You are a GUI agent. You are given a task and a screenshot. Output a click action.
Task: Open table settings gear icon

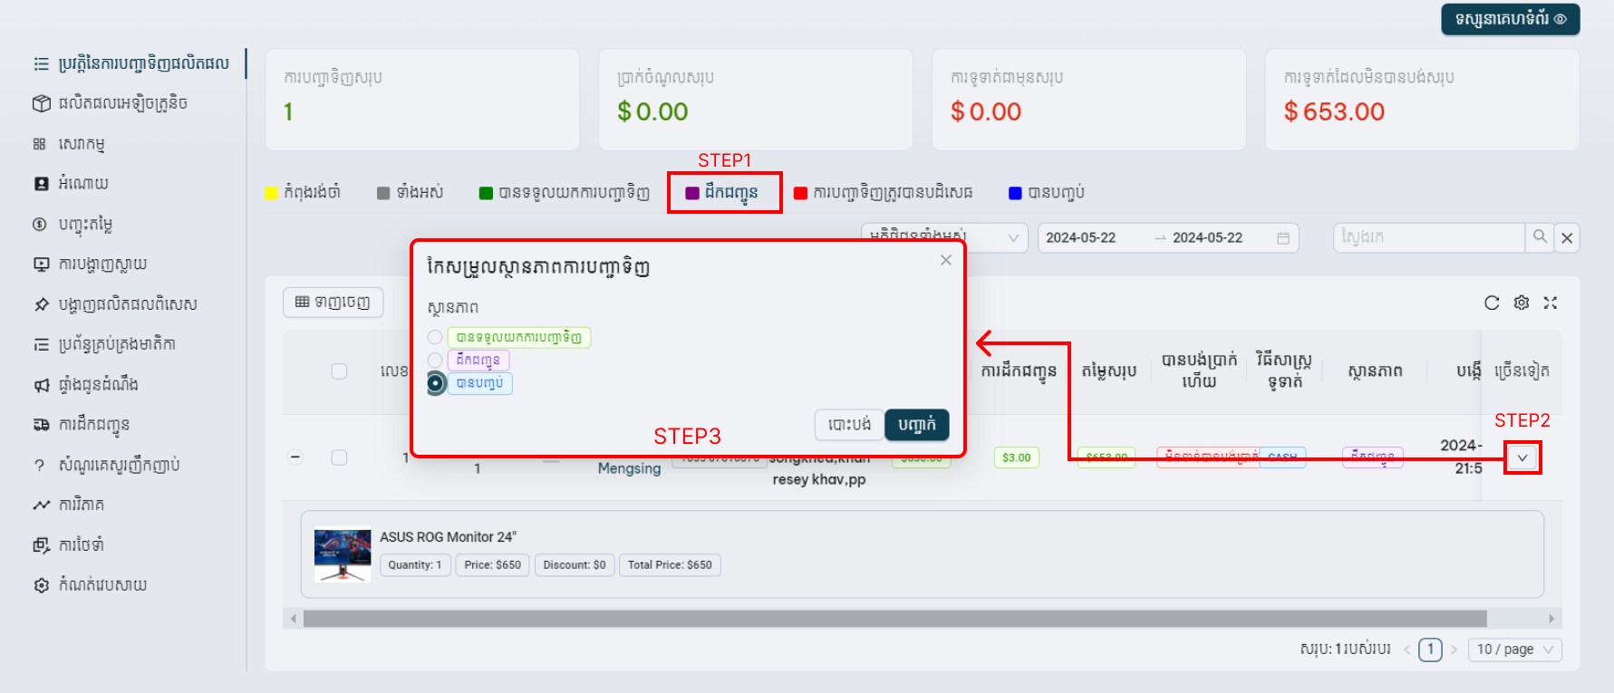point(1522,303)
